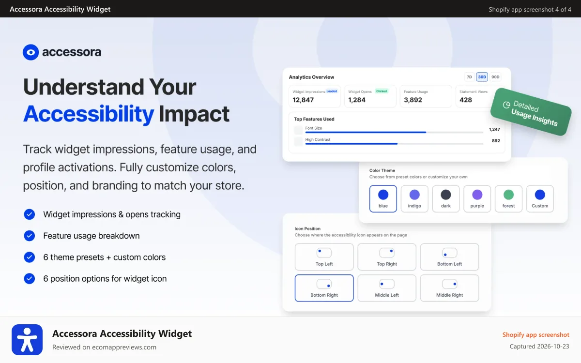The height and width of the screenshot is (363, 581).
Task: Choose the dark color theme
Action: (446, 199)
